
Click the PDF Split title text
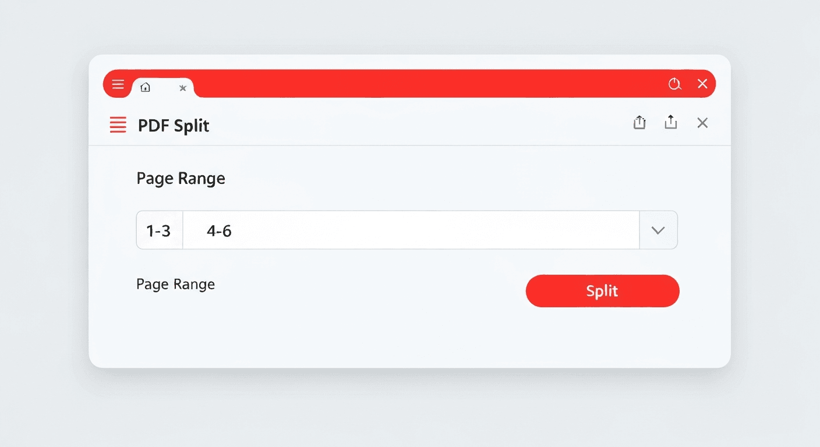174,125
